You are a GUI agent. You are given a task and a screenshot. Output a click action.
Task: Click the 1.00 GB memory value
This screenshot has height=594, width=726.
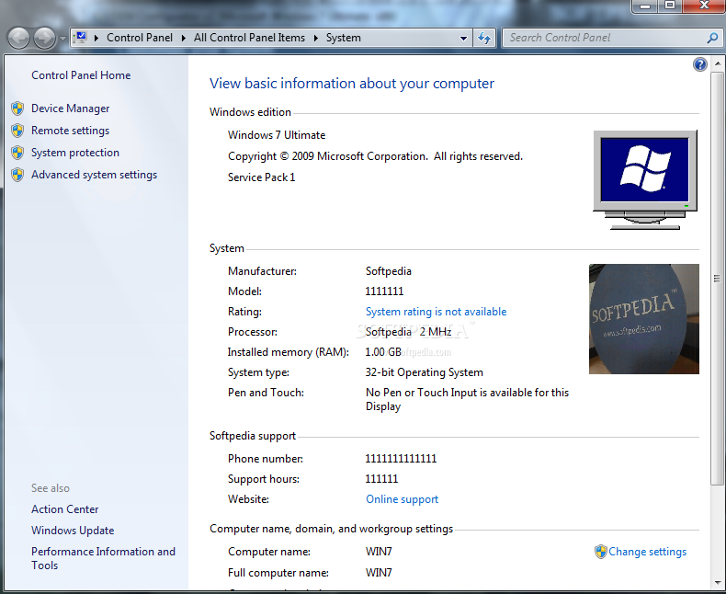tap(383, 352)
